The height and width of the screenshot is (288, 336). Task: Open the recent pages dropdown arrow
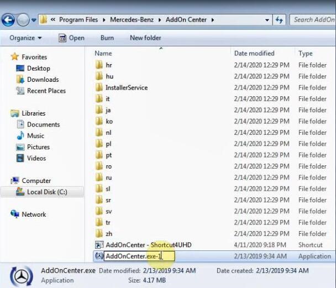coord(34,20)
